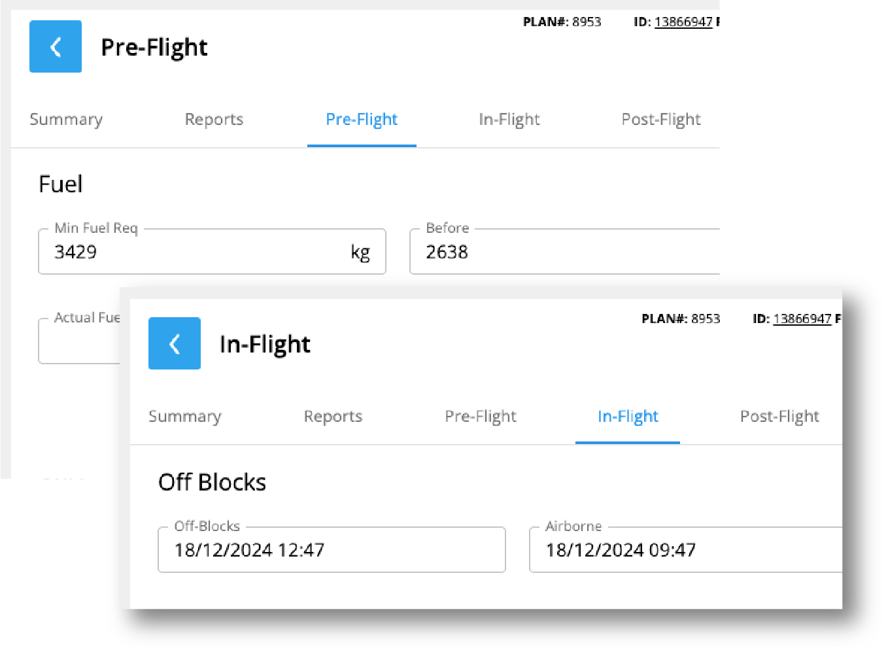
Task: Open Reports tab in the In-Flight window
Action: (333, 417)
